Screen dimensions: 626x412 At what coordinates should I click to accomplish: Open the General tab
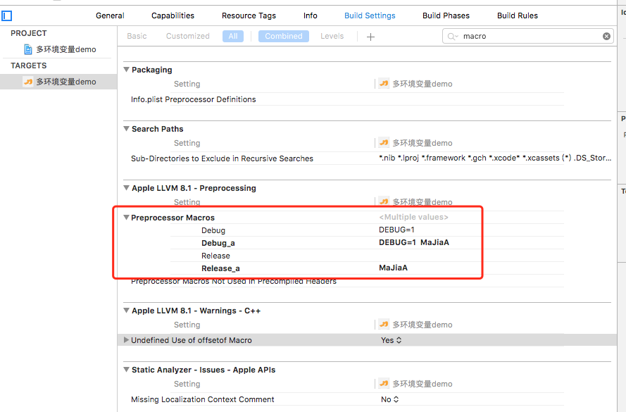pos(110,15)
